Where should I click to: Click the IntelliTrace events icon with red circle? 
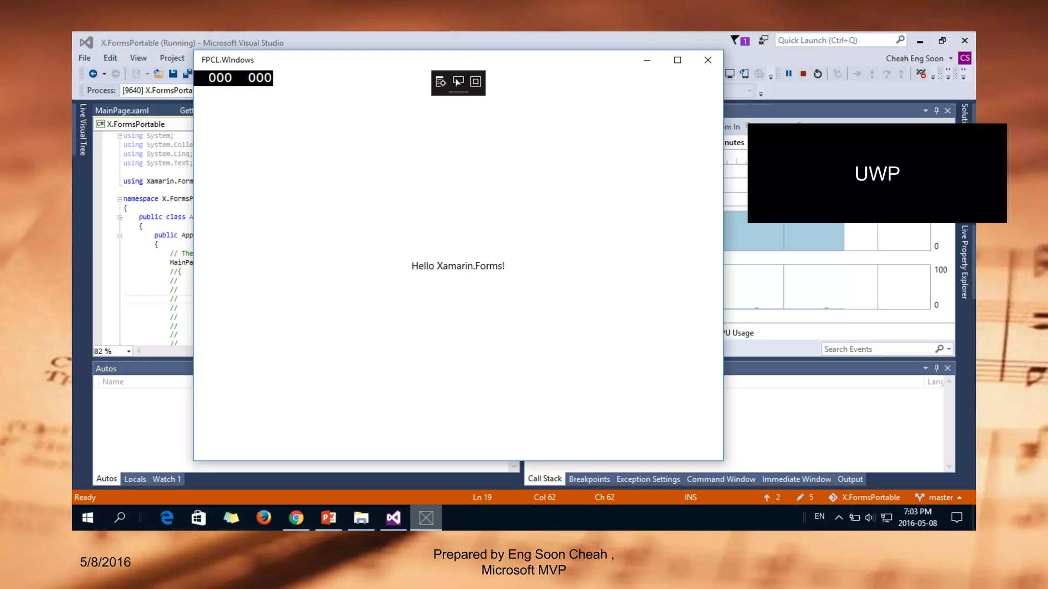click(x=921, y=74)
